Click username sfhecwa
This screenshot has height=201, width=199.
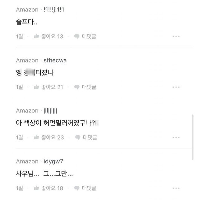click(x=53, y=60)
